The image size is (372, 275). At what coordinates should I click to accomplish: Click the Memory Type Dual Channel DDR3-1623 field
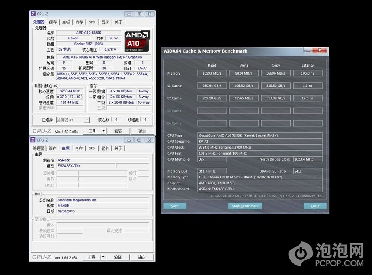pos(260,177)
